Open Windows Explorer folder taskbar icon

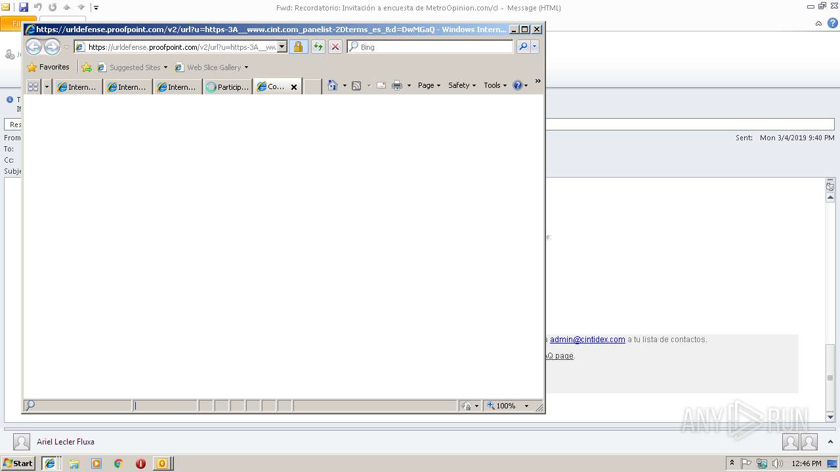point(74,463)
